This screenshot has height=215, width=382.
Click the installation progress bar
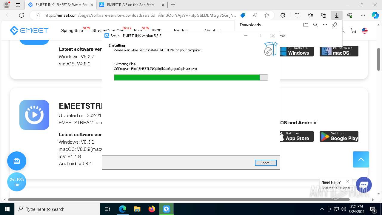tap(191, 78)
